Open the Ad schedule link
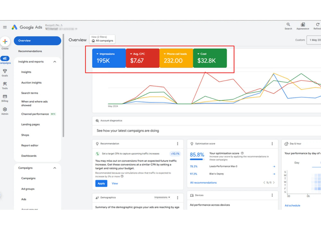 292,205
